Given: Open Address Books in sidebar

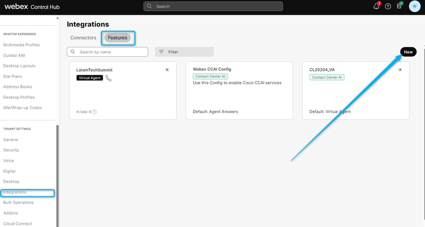Looking at the screenshot, I should [17, 86].
